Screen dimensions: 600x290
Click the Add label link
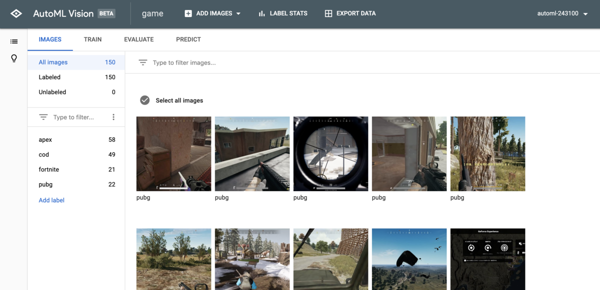[51, 200]
